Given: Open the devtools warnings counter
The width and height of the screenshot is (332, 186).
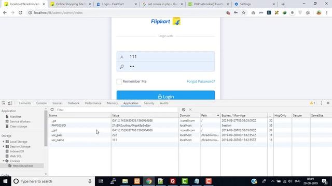Looking at the screenshot, I should tap(313, 103).
